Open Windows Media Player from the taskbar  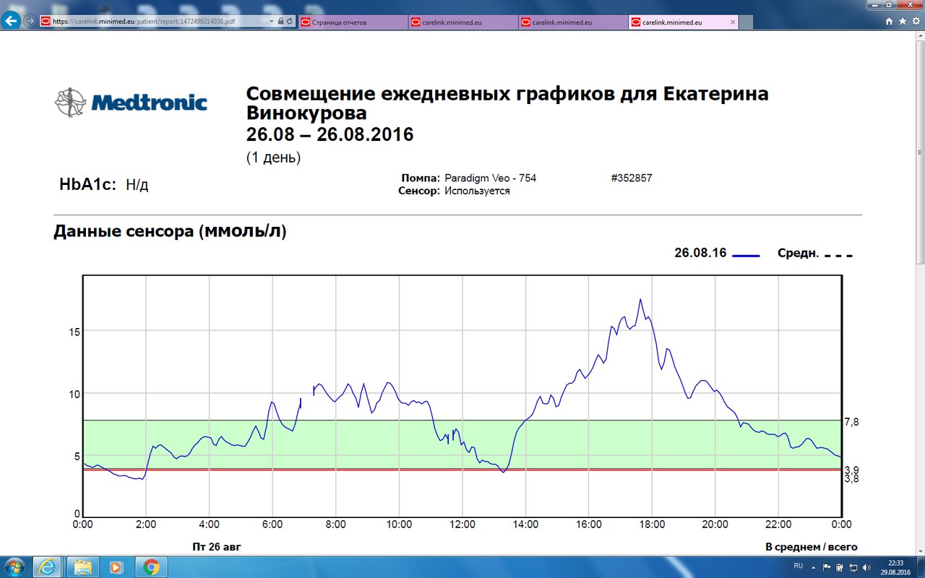[116, 568]
